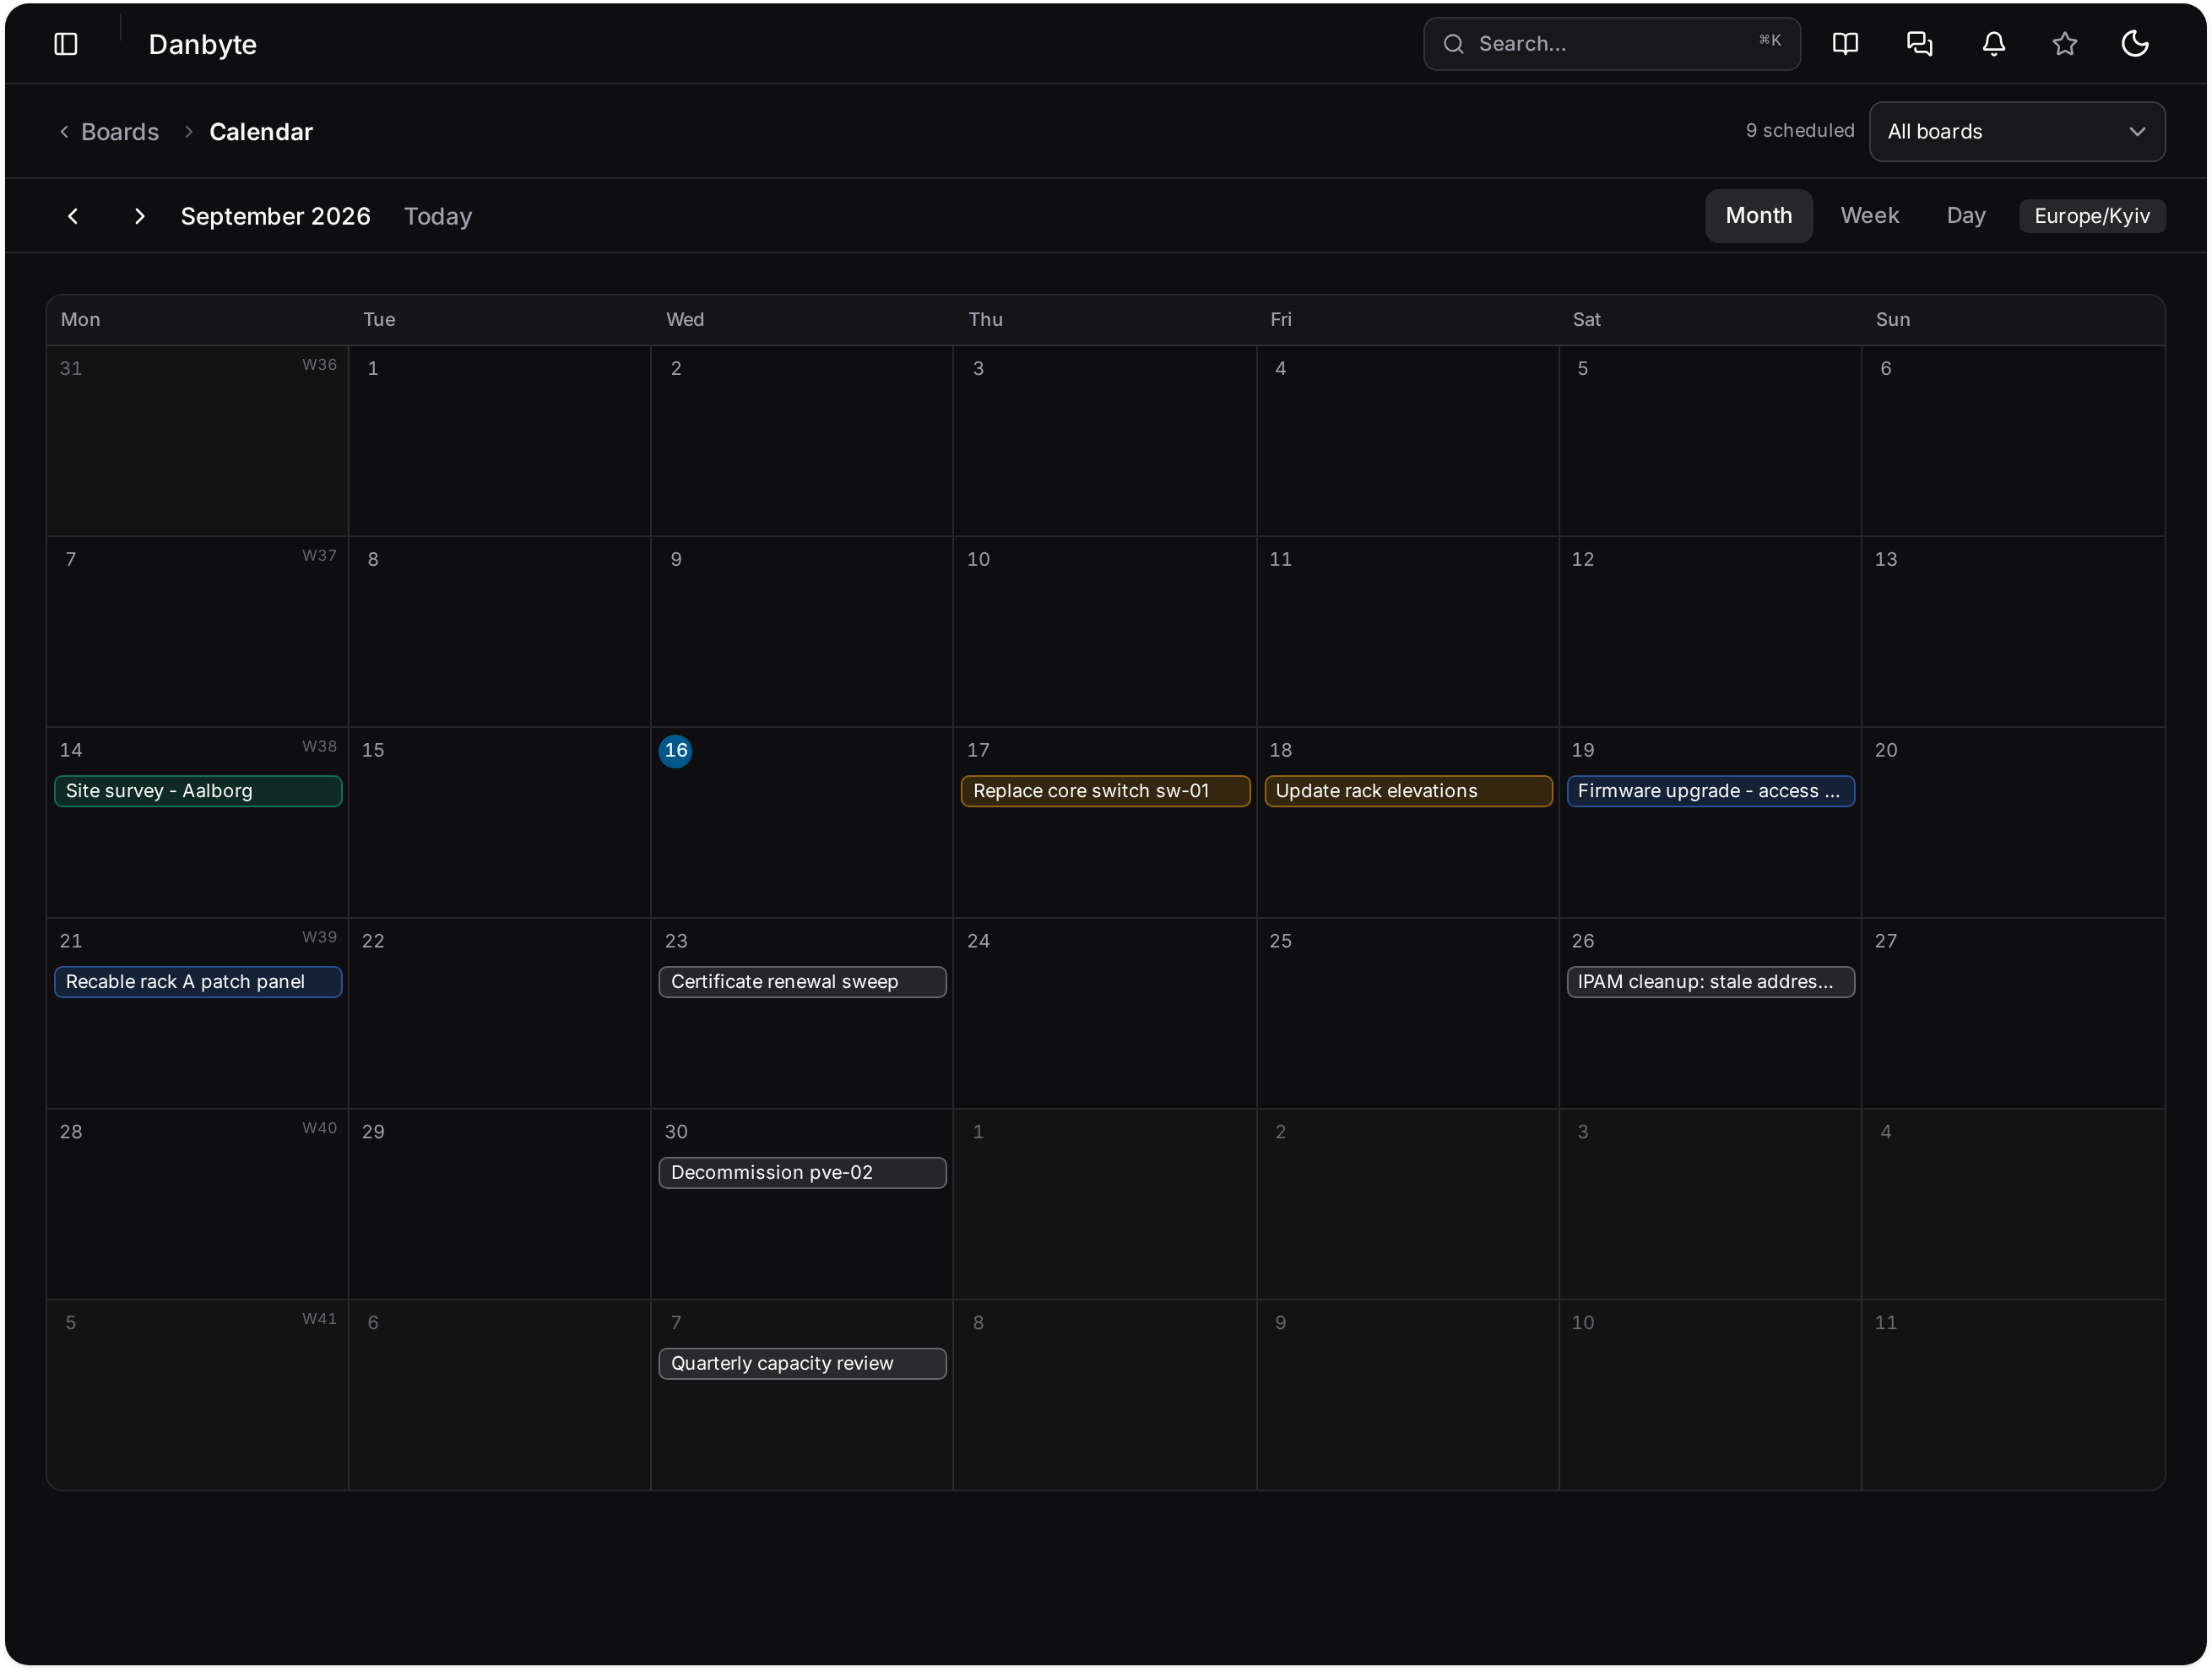Focus the Search input field

1611,44
